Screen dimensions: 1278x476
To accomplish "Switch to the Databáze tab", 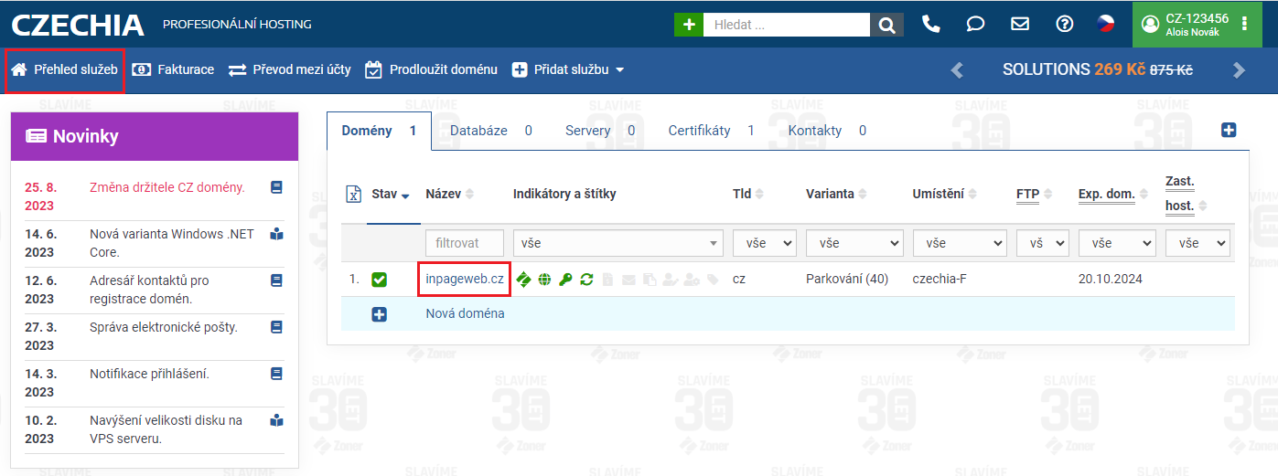I will click(478, 131).
